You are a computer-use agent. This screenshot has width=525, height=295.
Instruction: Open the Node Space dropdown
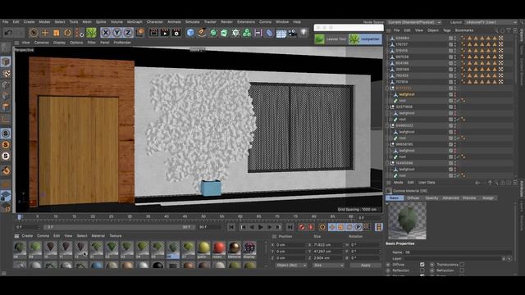click(414, 22)
